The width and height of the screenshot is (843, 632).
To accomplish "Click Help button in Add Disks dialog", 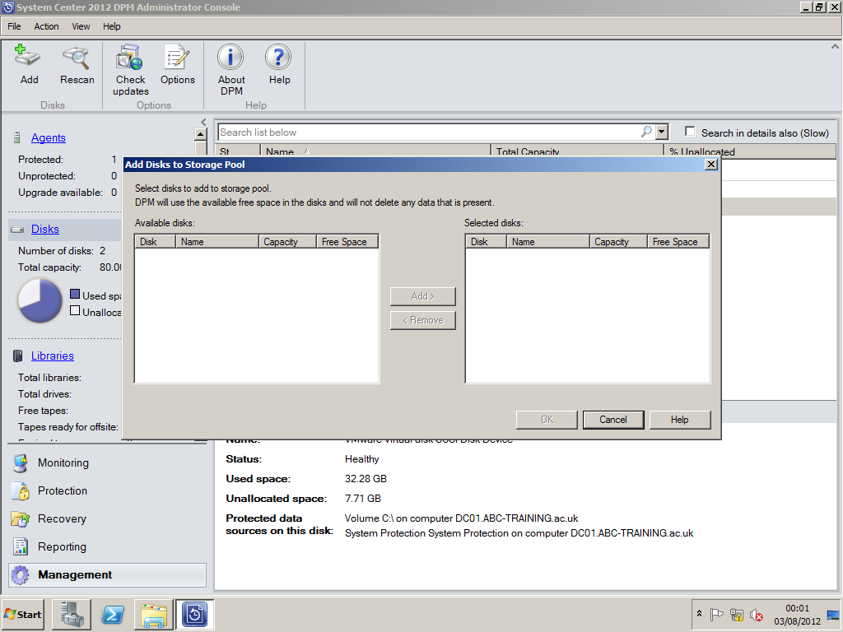I will pyautogui.click(x=679, y=420).
